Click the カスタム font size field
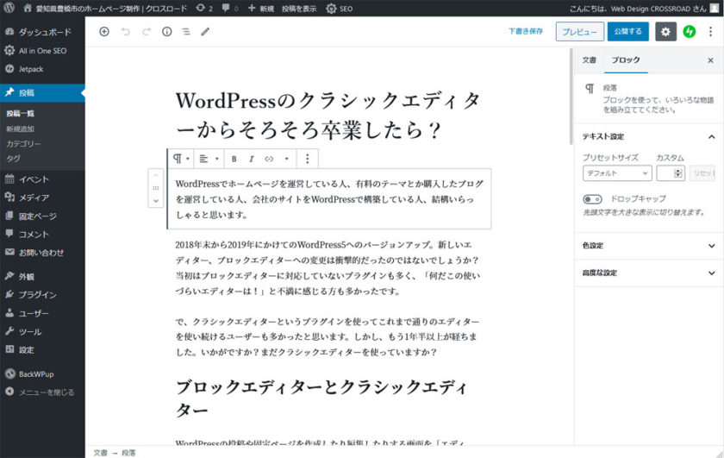Viewport: 724px width, 458px height. [671, 173]
